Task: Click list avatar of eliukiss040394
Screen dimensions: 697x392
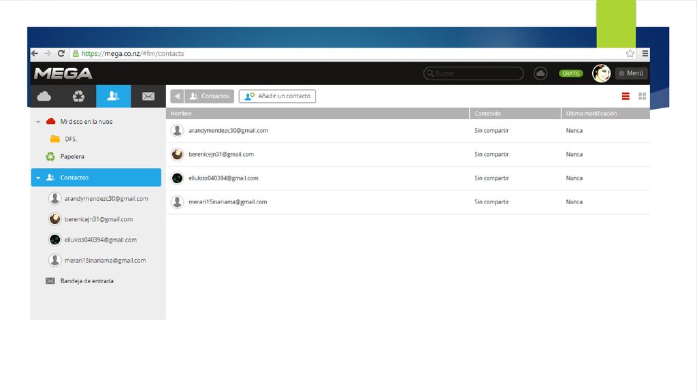Action: pos(178,178)
